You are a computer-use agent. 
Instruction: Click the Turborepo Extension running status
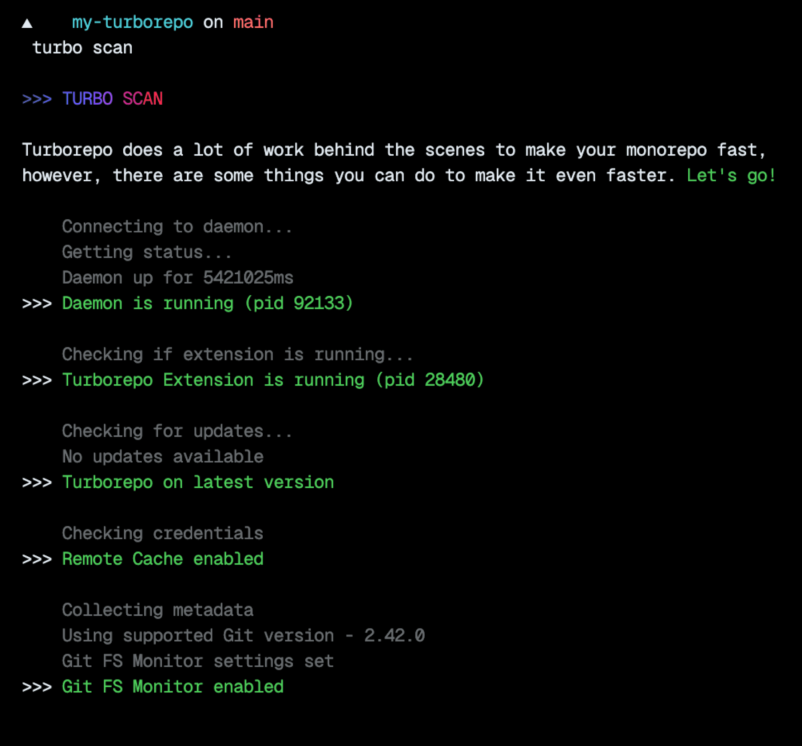(x=273, y=379)
